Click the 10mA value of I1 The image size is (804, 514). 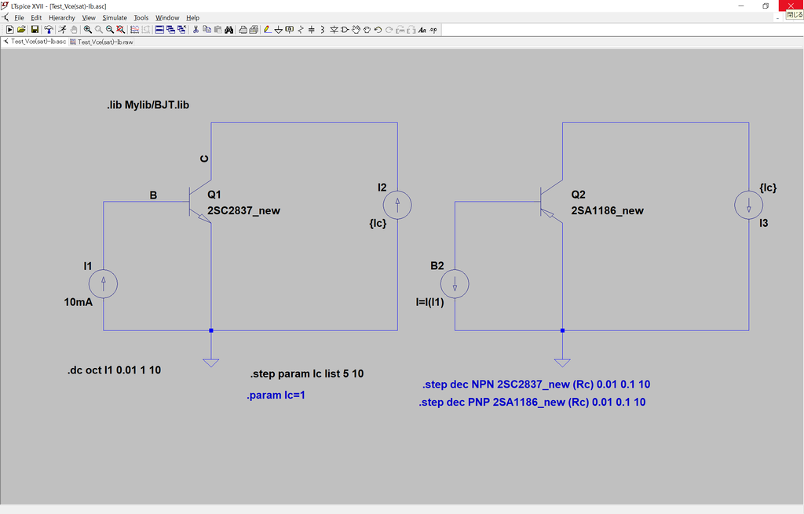point(78,302)
